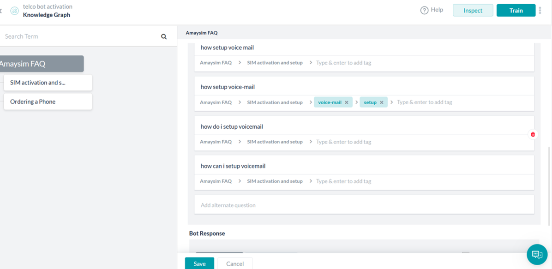
Task: Click the Add alternate question field
Action: (364, 205)
